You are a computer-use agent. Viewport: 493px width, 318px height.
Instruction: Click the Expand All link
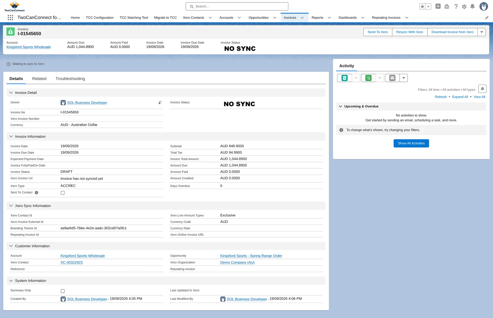click(460, 97)
